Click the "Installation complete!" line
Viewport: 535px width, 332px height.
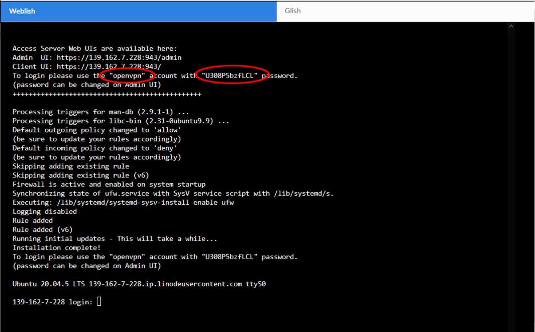pos(56,247)
